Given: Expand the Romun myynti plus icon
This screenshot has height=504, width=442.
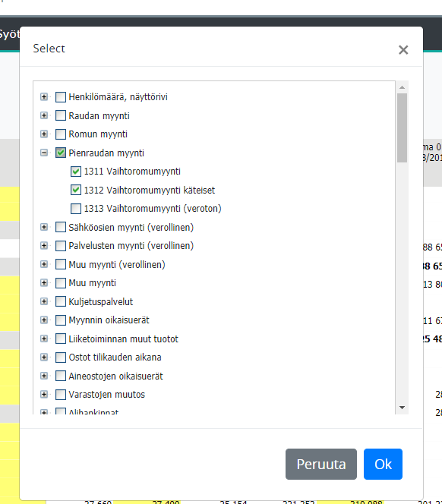Looking at the screenshot, I should 44,134.
